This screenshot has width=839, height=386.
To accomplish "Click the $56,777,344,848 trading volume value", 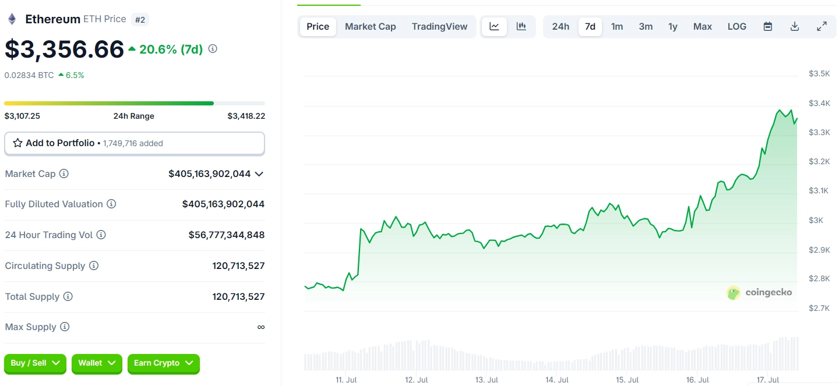I will [227, 235].
